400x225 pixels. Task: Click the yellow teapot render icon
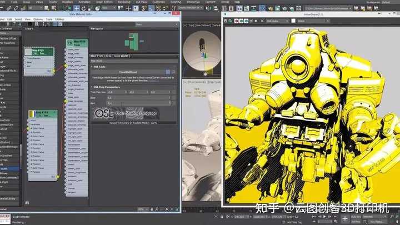(x=270, y=8)
